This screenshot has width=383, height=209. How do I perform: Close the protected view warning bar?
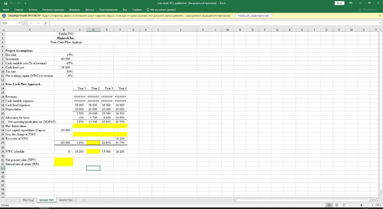(380, 16)
